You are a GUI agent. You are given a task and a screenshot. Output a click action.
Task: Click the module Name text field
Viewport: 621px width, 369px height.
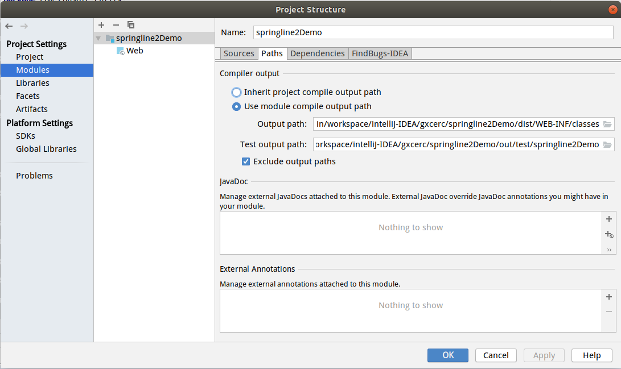pos(433,32)
